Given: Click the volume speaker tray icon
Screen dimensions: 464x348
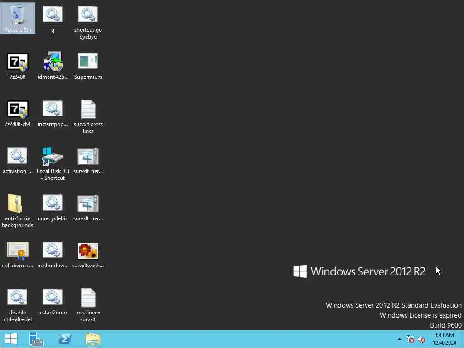Looking at the screenshot, I should pyautogui.click(x=421, y=339).
